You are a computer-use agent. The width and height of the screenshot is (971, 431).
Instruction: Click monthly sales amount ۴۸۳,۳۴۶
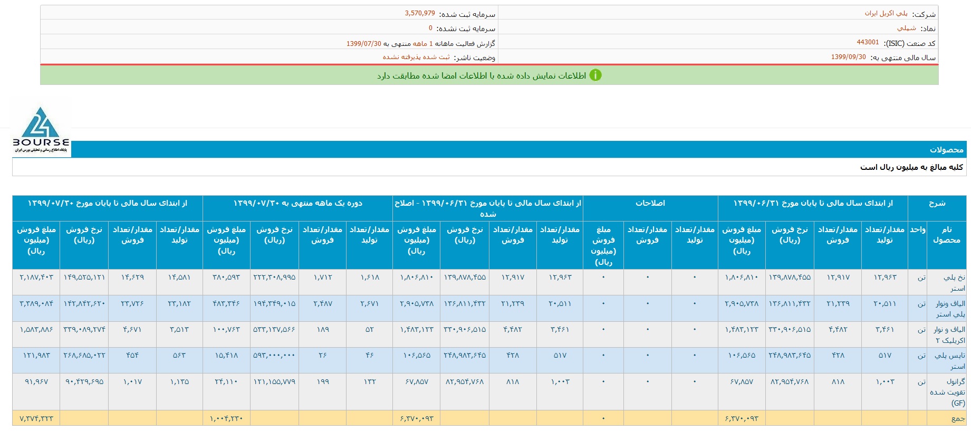[x=226, y=303]
